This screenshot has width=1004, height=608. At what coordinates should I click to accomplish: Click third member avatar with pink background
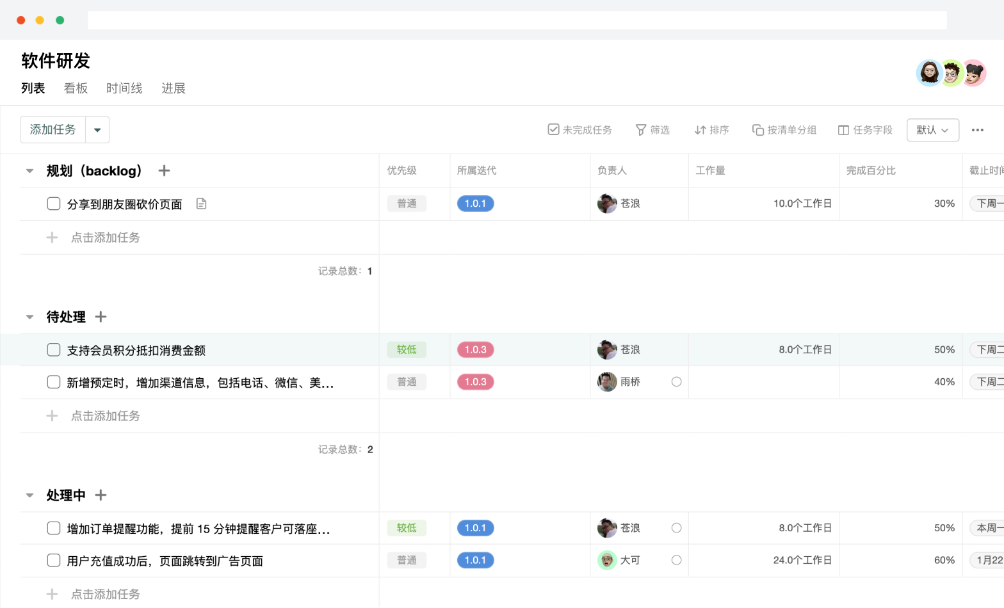coord(974,73)
